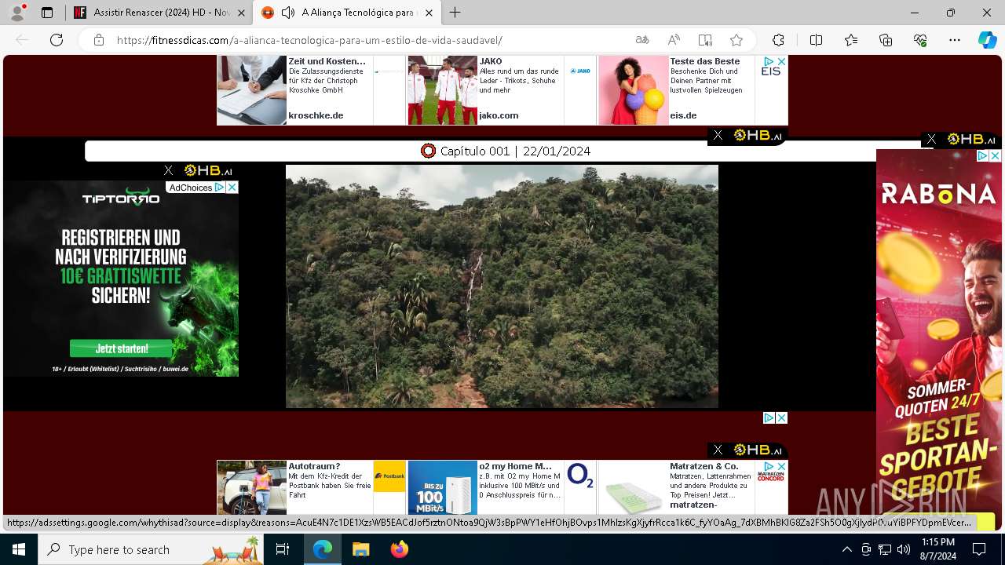Open Edge Settings and more menu
This screenshot has height=565, width=1005.
[955, 40]
